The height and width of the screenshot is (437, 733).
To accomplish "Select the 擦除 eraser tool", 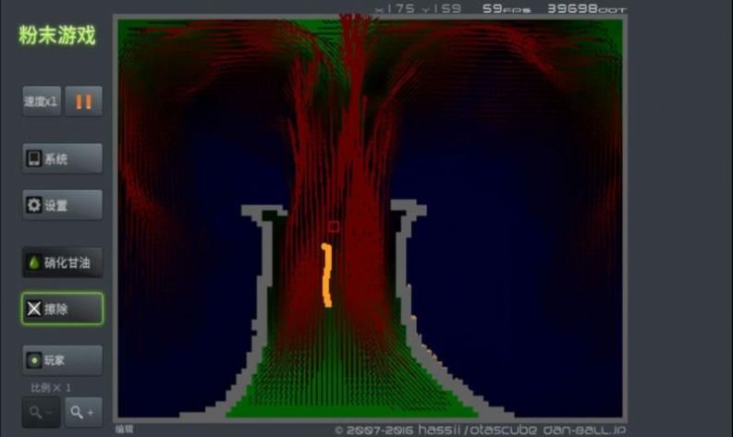I will pos(62,309).
